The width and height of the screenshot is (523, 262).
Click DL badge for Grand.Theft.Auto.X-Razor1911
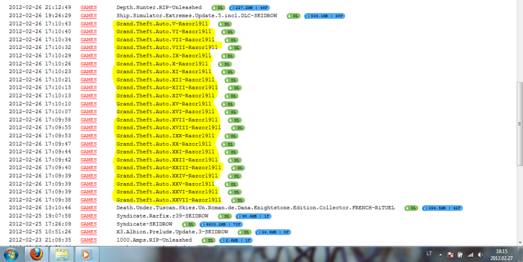coord(225,64)
